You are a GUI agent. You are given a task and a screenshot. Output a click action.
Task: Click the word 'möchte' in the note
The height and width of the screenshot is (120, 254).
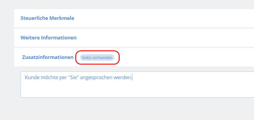(x=48, y=78)
